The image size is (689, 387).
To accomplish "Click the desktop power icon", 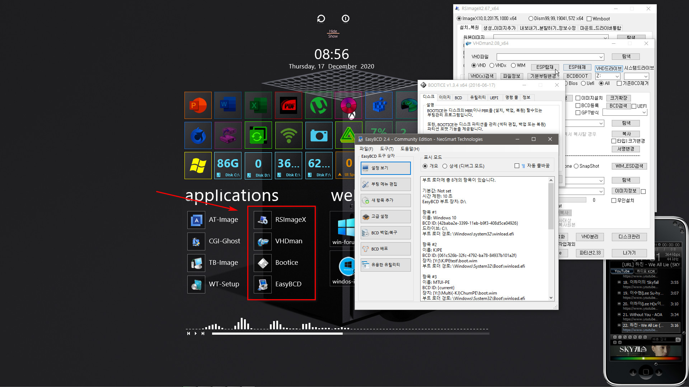I will (346, 19).
